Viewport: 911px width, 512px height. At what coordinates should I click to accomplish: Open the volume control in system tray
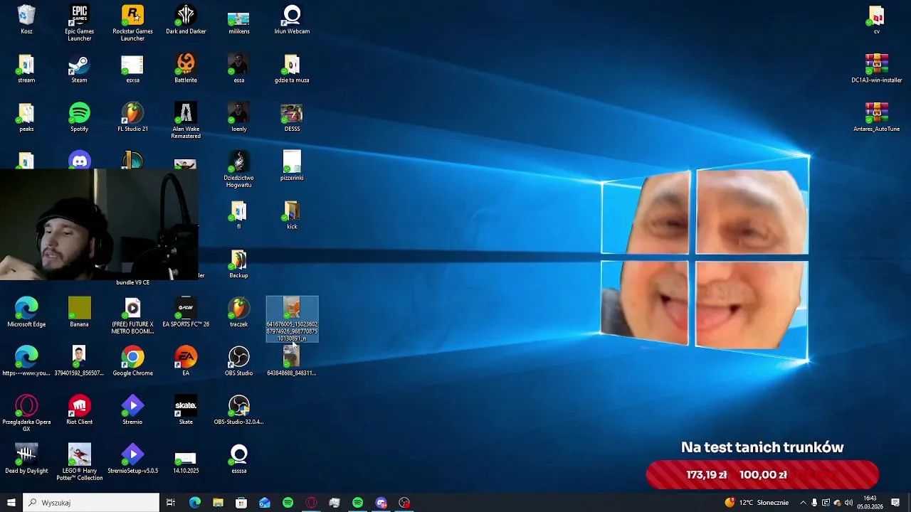[848, 503]
